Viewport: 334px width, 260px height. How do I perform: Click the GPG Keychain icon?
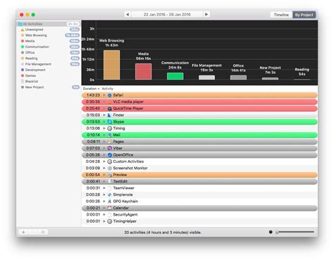point(109,202)
